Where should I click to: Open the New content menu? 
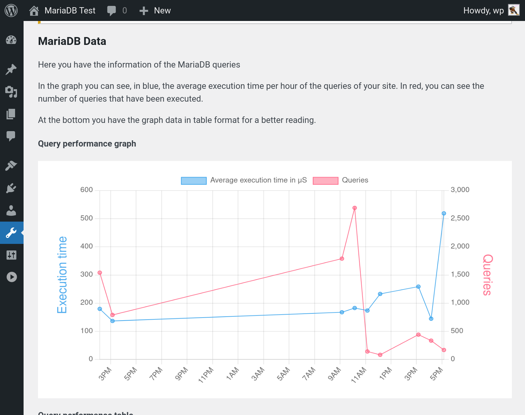155,10
